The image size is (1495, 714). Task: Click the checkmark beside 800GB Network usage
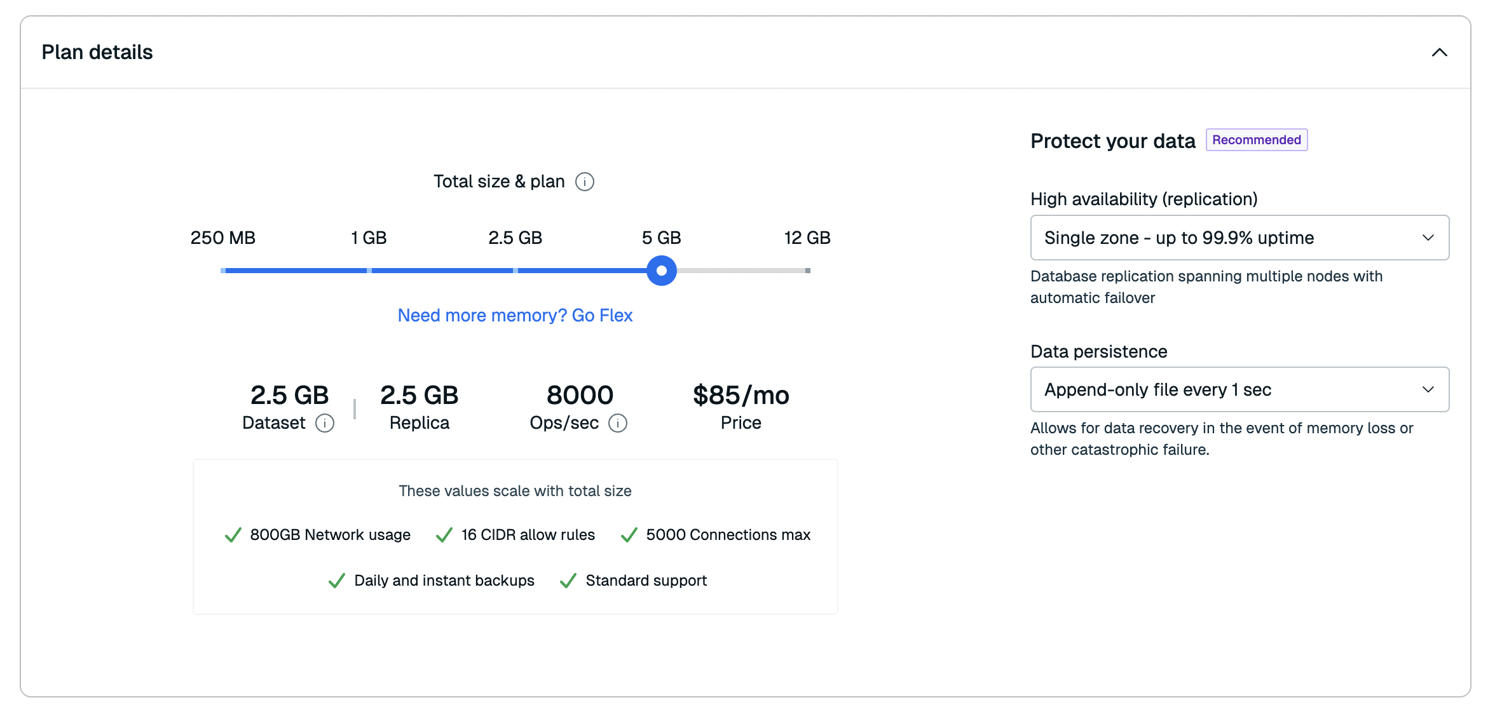coord(233,535)
